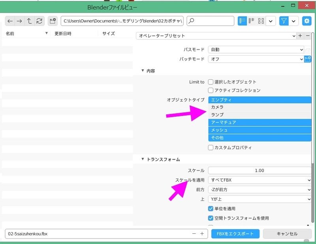Open display settings dropdown arrow
The height and width of the screenshot is (244, 316).
coord(271,21)
